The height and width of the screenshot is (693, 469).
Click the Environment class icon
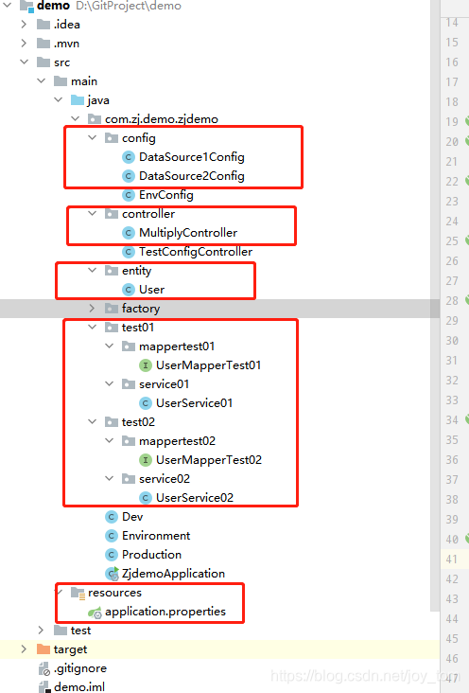112,536
